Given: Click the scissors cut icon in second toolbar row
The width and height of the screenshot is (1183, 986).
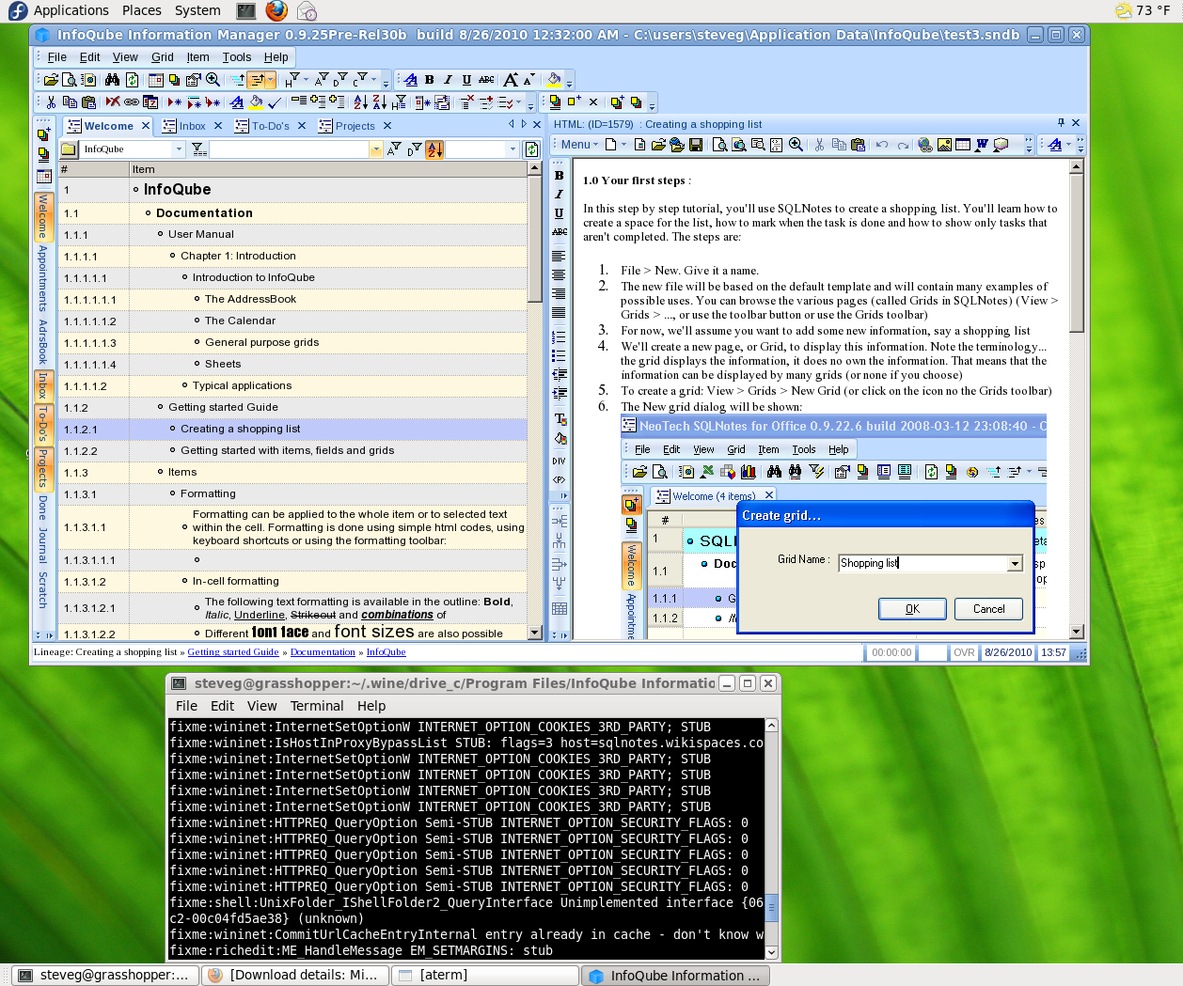Looking at the screenshot, I should (51, 102).
